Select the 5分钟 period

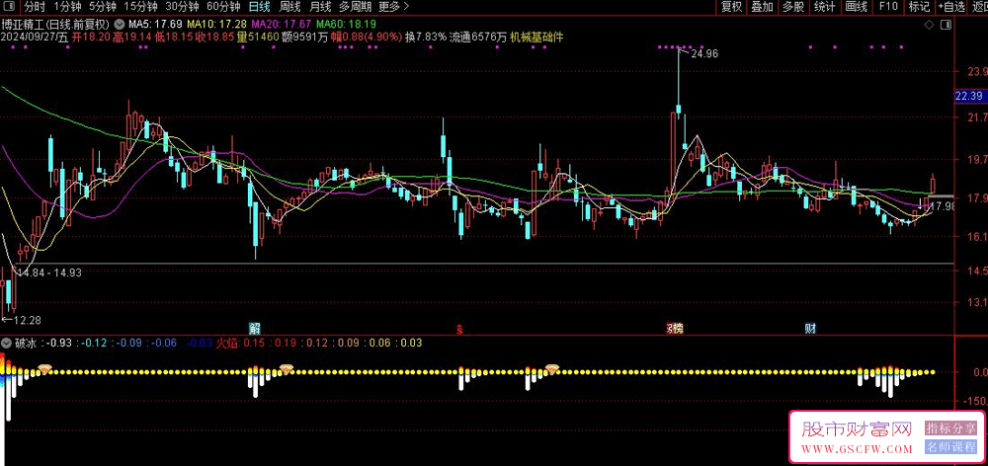tap(103, 7)
